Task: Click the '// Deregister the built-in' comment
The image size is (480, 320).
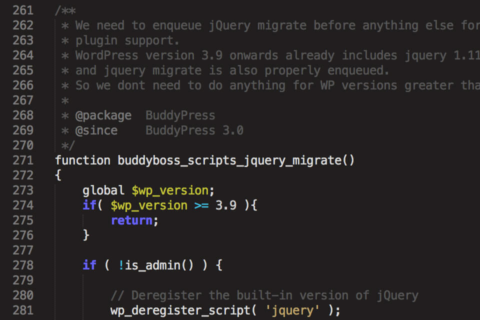Action: coord(201,295)
